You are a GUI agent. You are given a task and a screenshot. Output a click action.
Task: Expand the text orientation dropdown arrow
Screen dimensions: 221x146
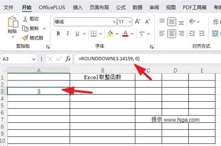pos(198,22)
